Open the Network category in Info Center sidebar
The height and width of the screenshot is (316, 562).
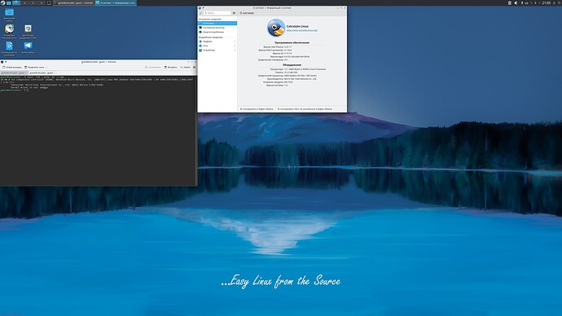217,46
